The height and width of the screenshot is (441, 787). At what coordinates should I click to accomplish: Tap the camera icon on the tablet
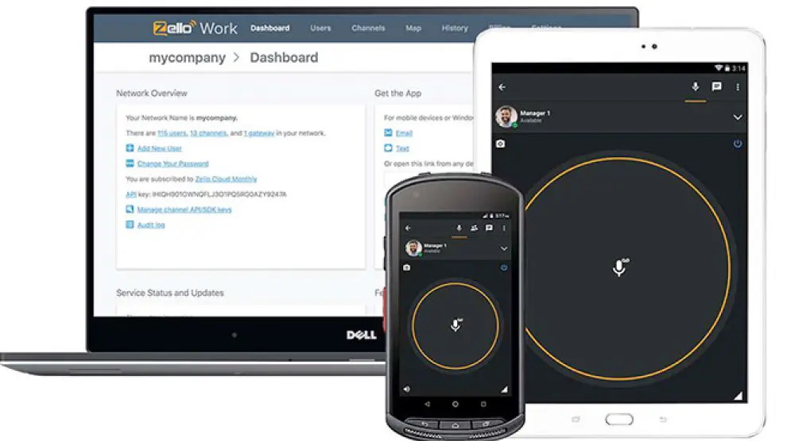(500, 144)
